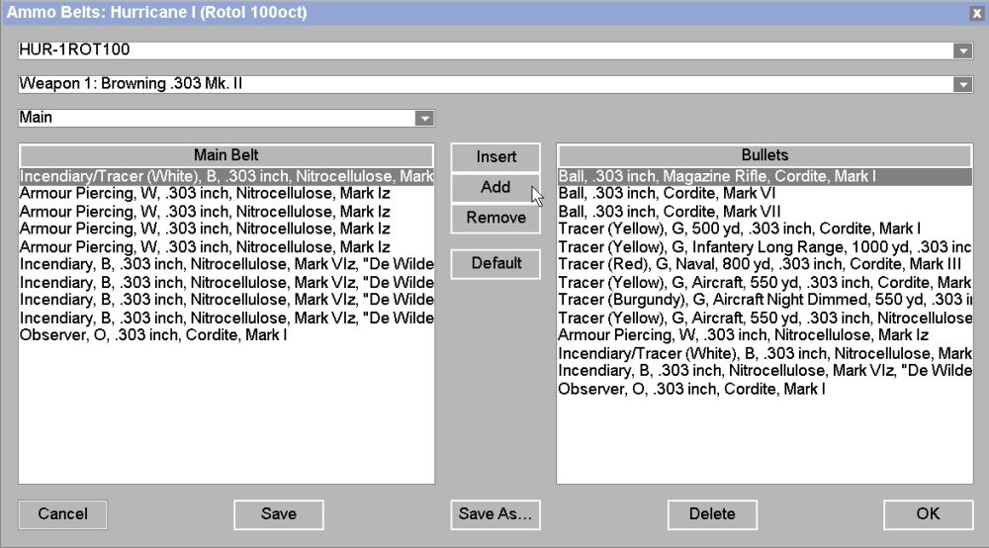Choose Ball, Magazine Rifle, Cordite, Mark I bullet
Image resolution: width=989 pixels, height=548 pixels.
(717, 176)
